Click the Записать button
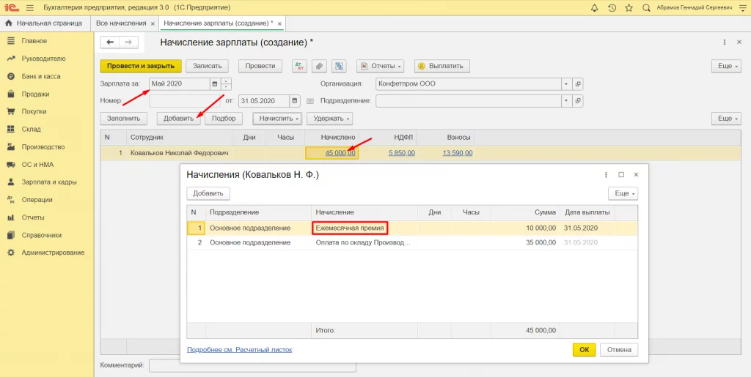Screen dimensions: 751x377 [x=207, y=66]
